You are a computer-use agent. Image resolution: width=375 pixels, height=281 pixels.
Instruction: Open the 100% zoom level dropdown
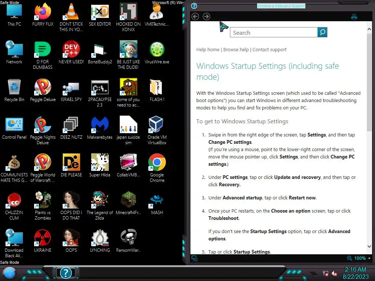click(369, 258)
